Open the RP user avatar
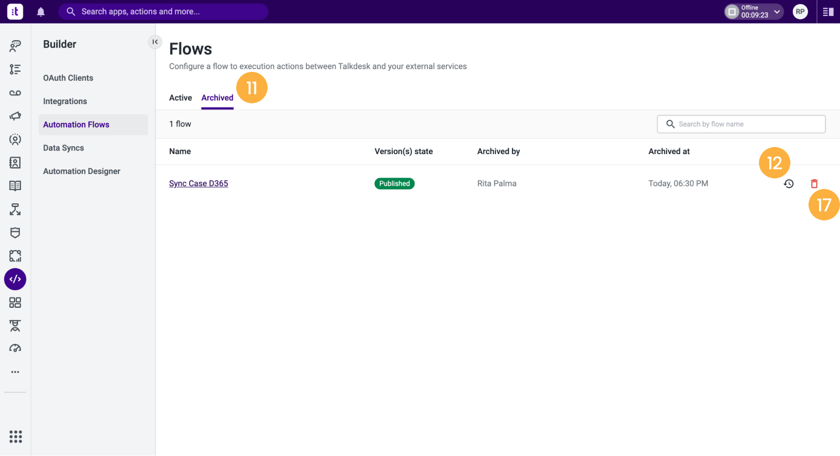 click(800, 12)
